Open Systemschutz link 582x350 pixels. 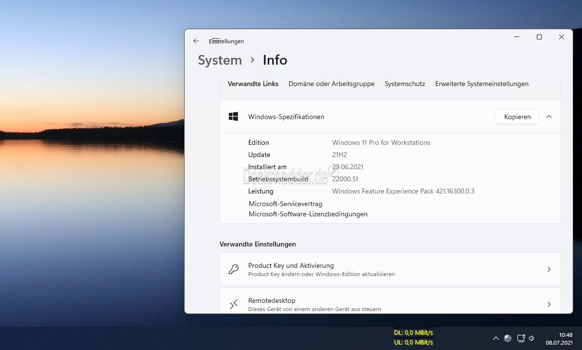[405, 84]
